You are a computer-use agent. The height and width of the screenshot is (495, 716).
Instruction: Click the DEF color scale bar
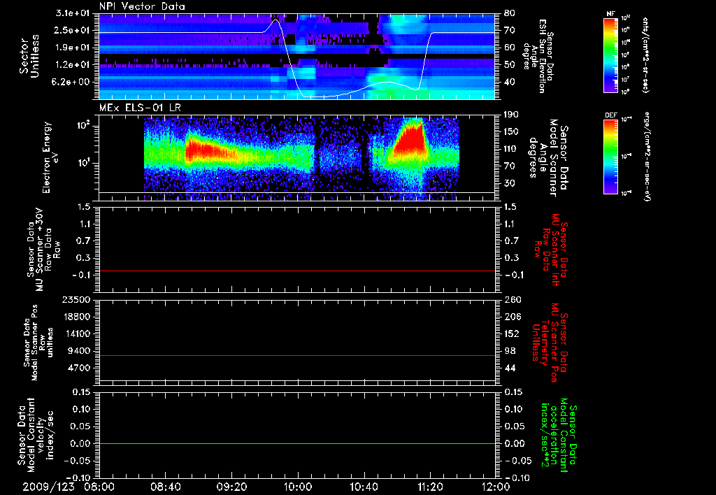pos(611,156)
